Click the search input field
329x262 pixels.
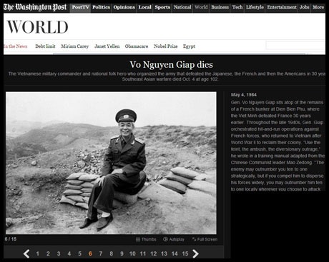(295, 45)
